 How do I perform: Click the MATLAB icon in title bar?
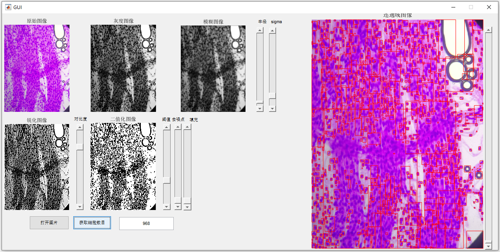click(x=8, y=7)
